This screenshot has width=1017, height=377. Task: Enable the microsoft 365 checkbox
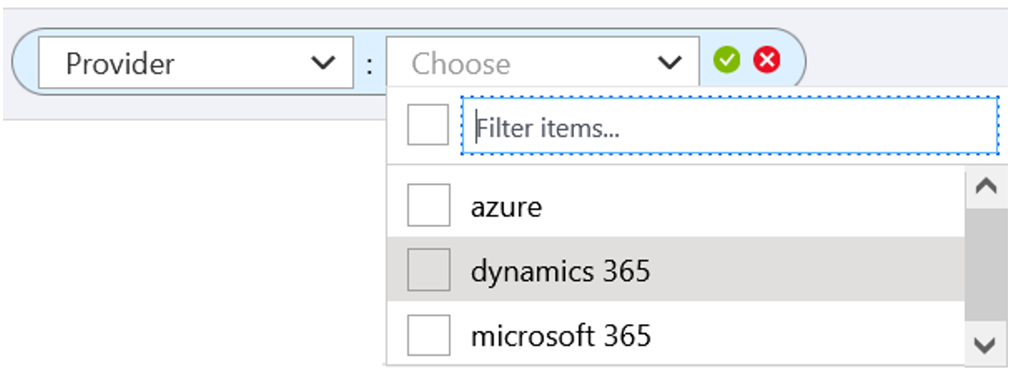428,335
